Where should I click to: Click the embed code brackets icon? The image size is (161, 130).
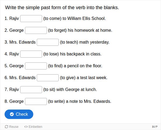click(26, 127)
